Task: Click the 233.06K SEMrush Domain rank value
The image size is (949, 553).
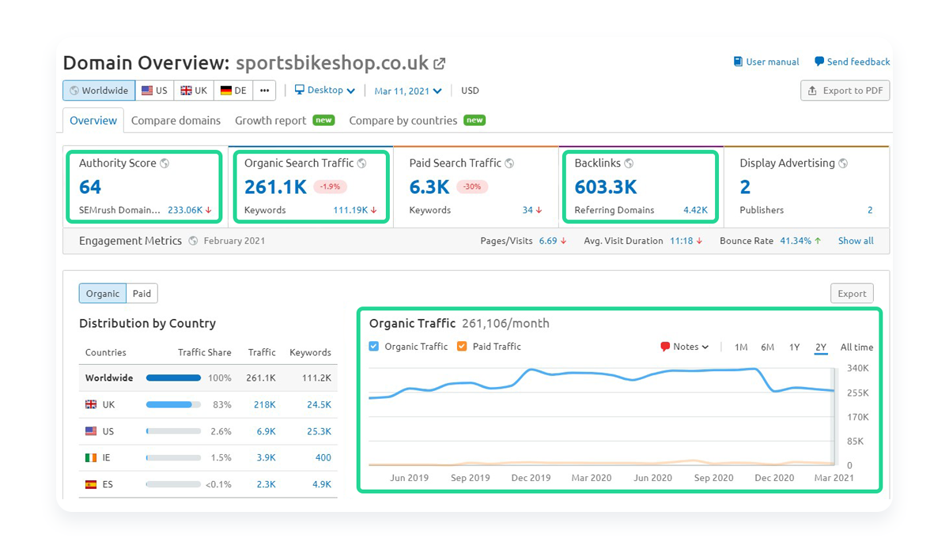Action: point(185,210)
